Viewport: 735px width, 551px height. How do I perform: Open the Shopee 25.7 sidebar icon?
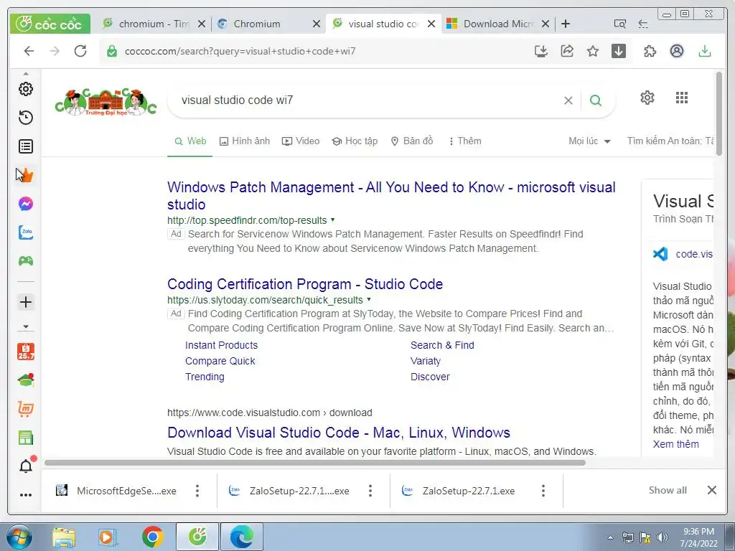point(26,352)
